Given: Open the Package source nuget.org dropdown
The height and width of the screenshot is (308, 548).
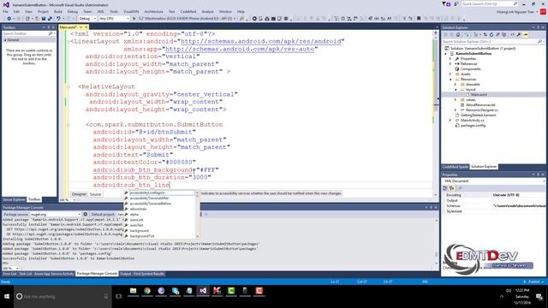Looking at the screenshot, I should [55, 214].
